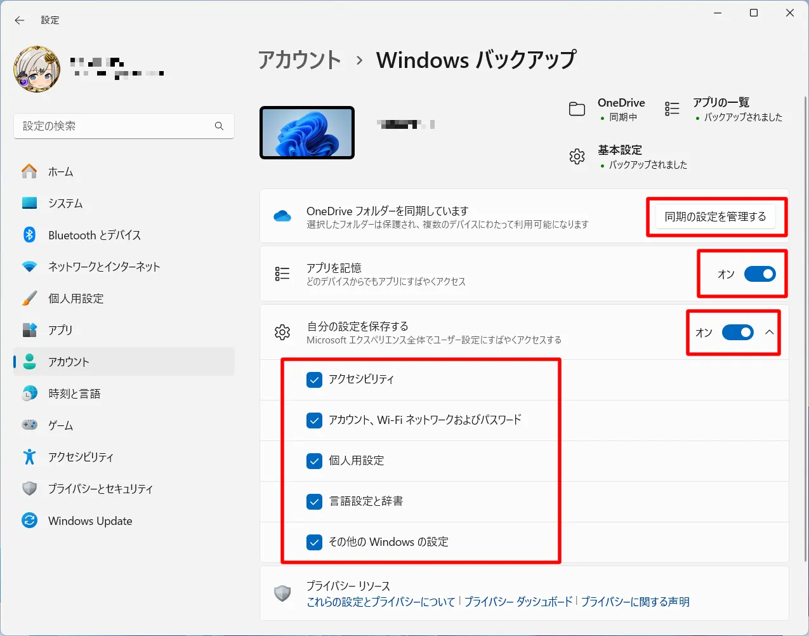Screen dimensions: 809x636
Task: Open ネットワークとインターネット category
Action: tap(124, 267)
